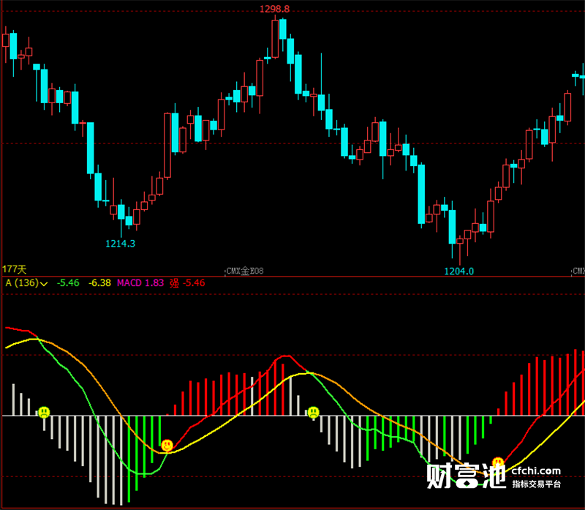The image size is (585, 510).
Task: Click the CMX金E08 contract label
Action: tap(245, 271)
